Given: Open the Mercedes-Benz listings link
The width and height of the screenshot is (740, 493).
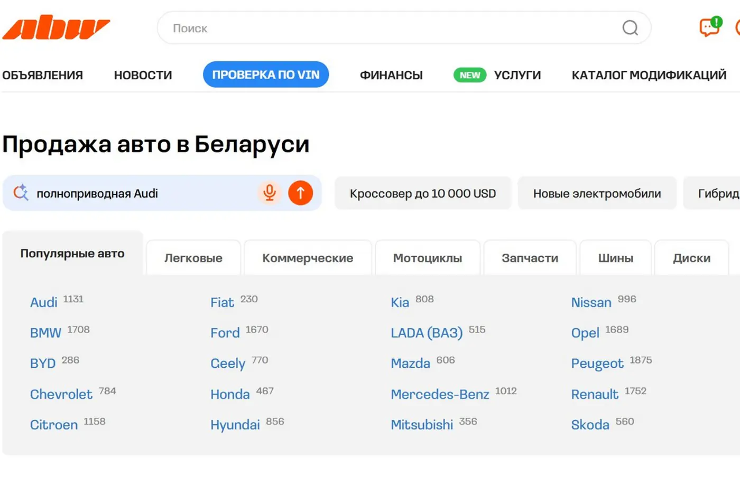Looking at the screenshot, I should pos(440,394).
